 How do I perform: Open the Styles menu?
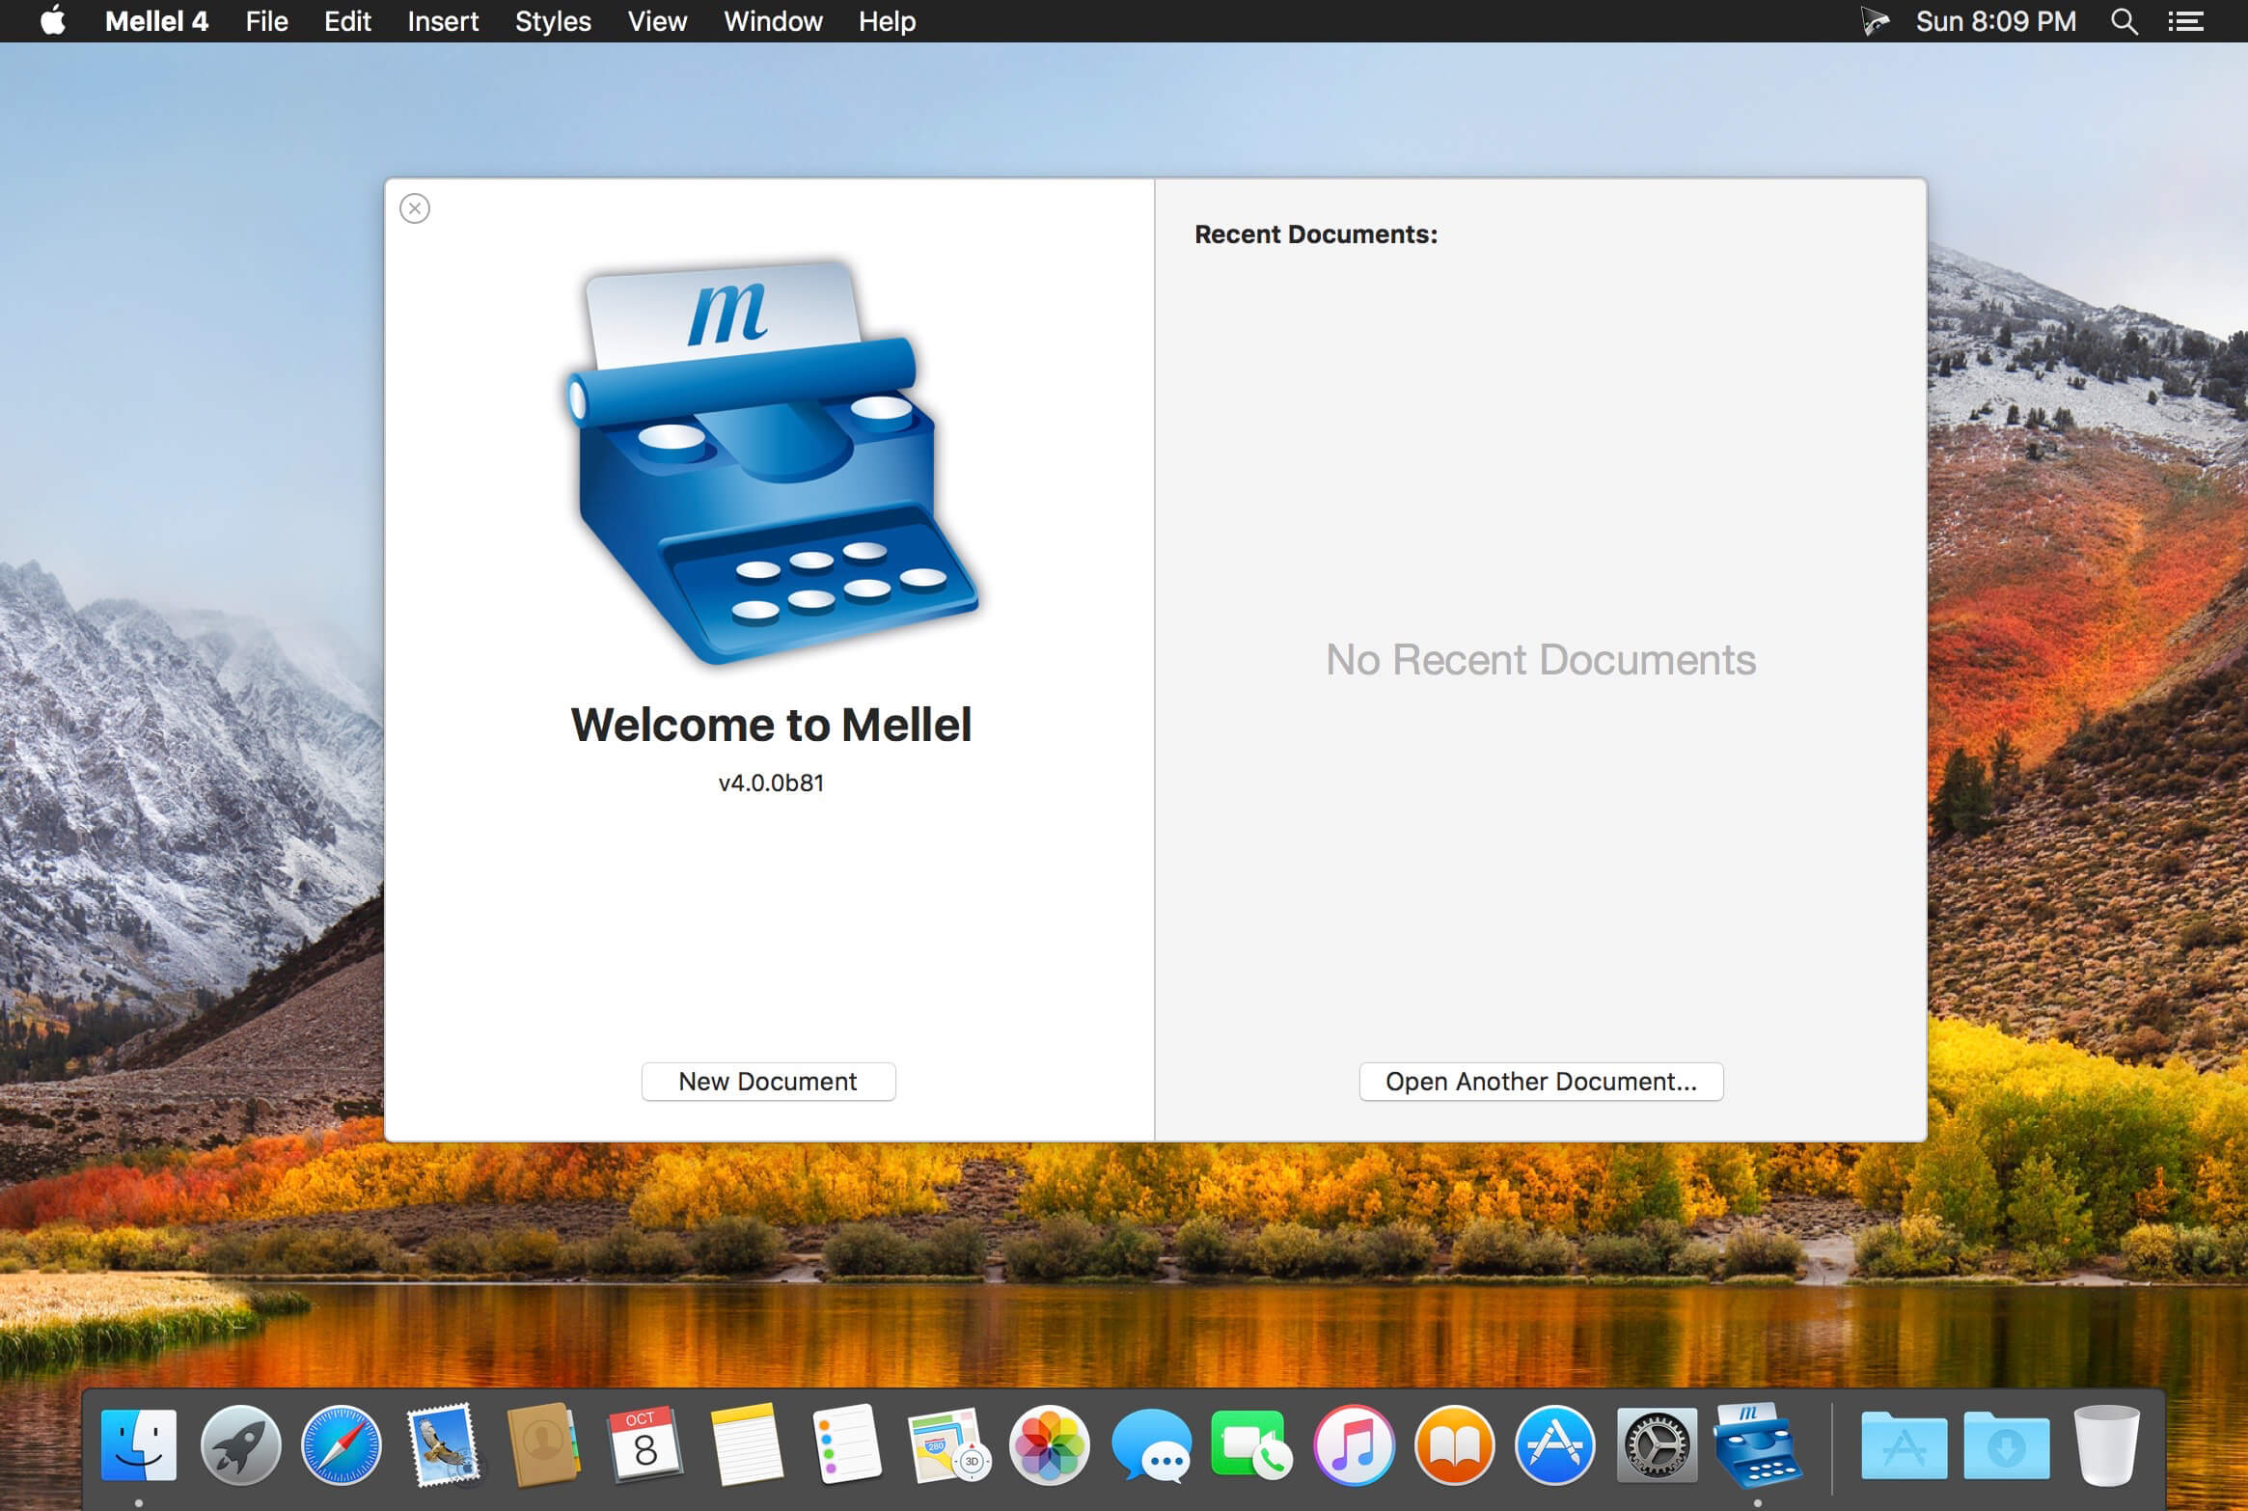click(x=552, y=21)
